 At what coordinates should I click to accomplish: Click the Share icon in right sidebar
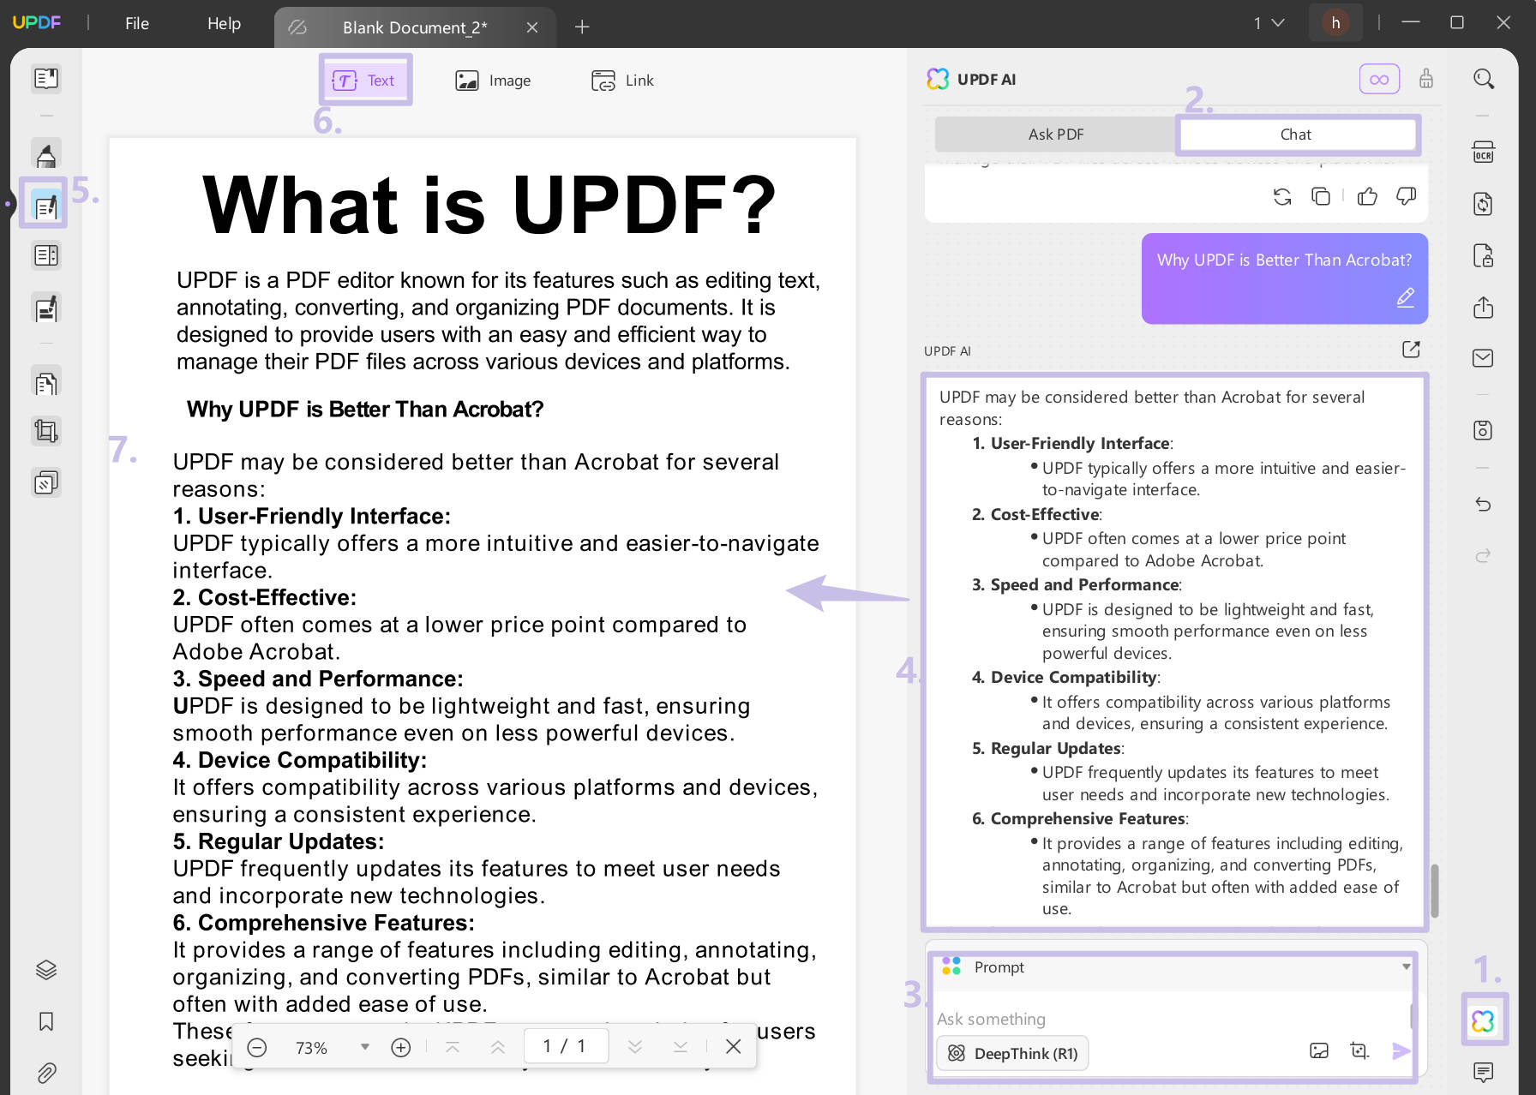coord(1484,308)
